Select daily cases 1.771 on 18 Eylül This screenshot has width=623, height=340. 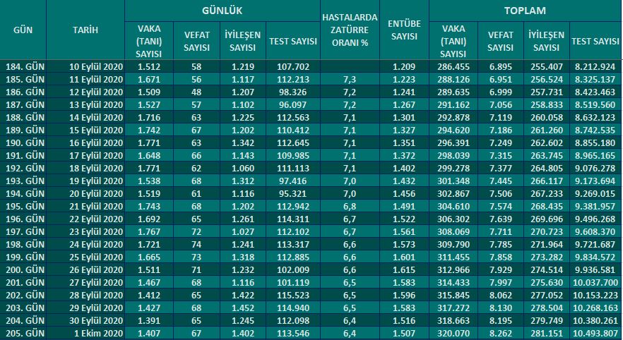[x=149, y=168]
